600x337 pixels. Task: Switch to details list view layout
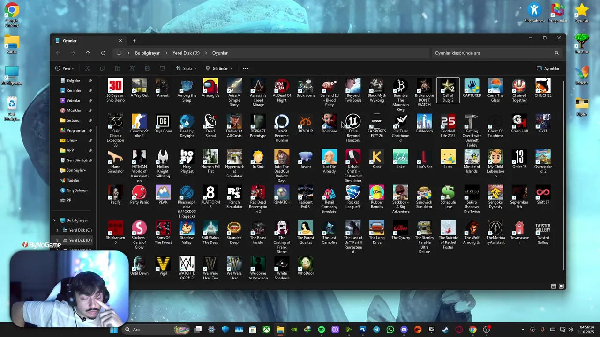pyautogui.click(x=554, y=286)
